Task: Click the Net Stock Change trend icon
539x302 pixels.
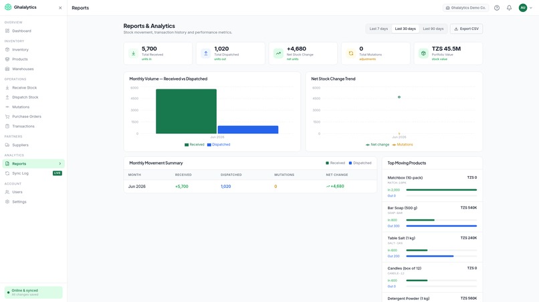Action: tap(278, 53)
